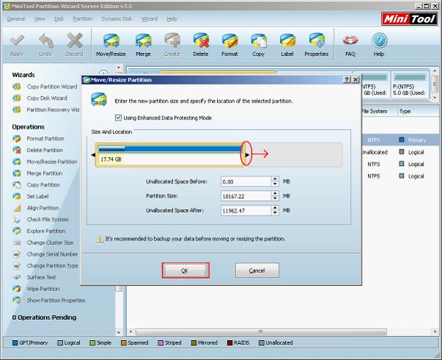Click the left handle of partition bar
The image size is (442, 360).
point(93,155)
